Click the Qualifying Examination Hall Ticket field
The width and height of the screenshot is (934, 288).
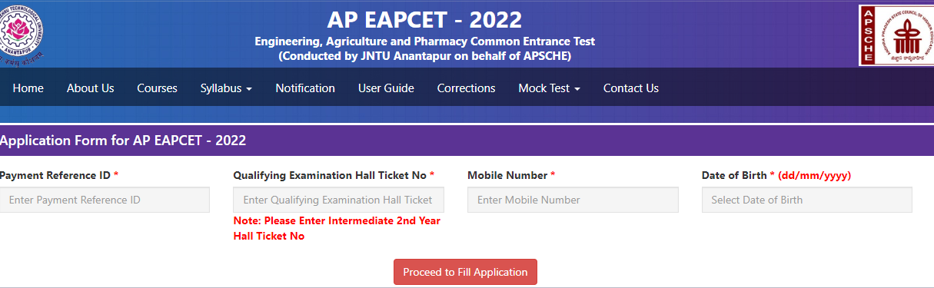[338, 200]
